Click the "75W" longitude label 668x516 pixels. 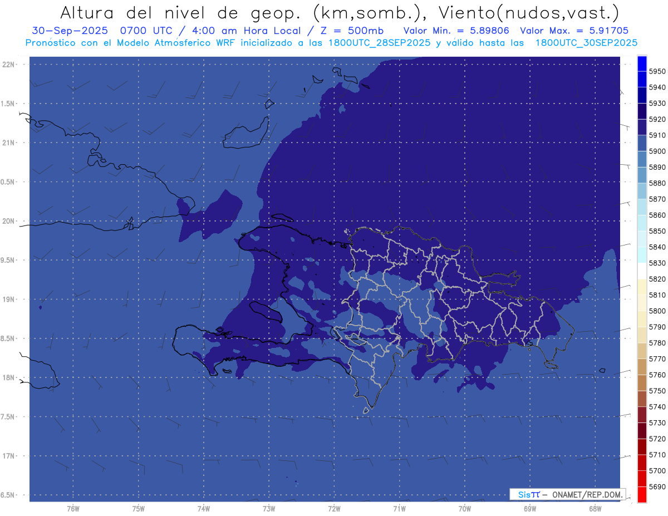coord(139,509)
